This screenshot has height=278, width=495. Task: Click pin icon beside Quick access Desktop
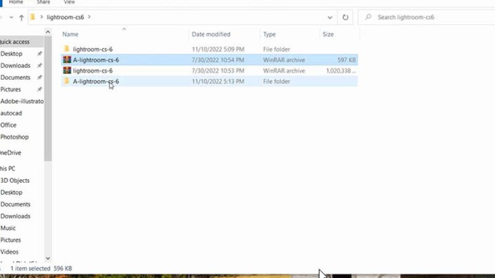pos(40,54)
